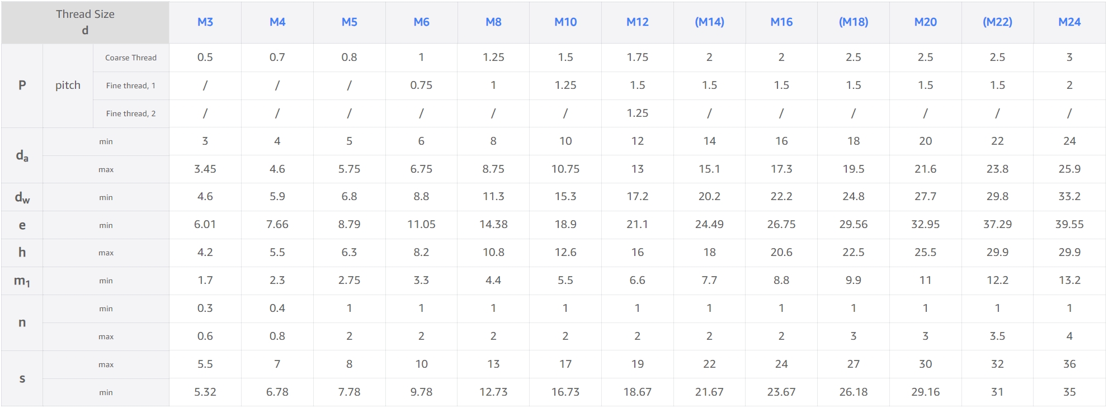Click the Thread Size d header cell

85,22
